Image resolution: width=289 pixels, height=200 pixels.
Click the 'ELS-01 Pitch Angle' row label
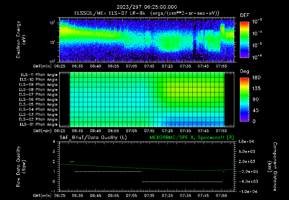click(39, 124)
